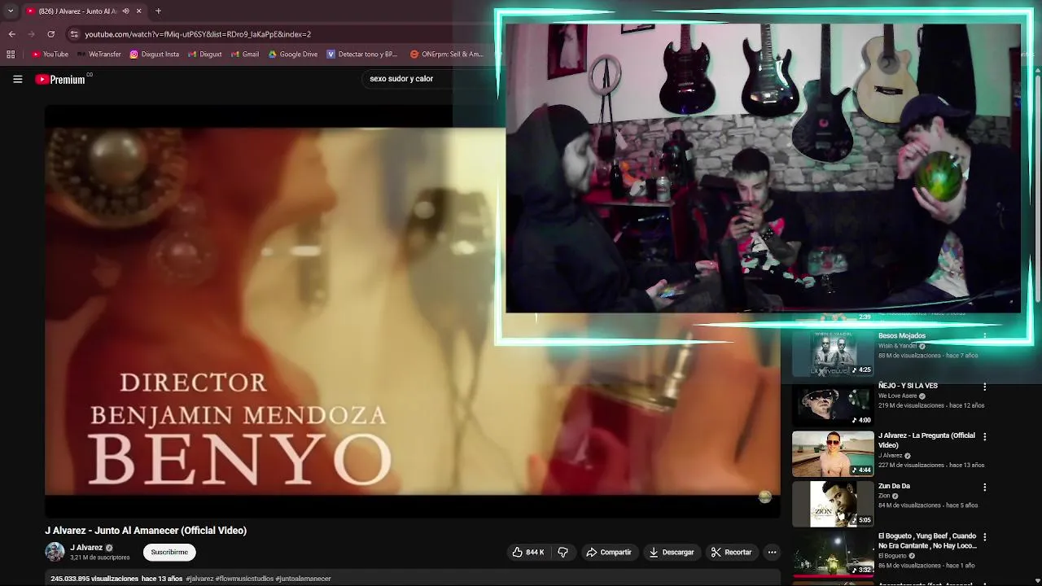
Task: Open the WeTransfer bookmark
Action: (99, 55)
